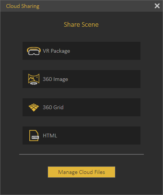Select the 360 Image label text
163x195 pixels.
point(55,79)
